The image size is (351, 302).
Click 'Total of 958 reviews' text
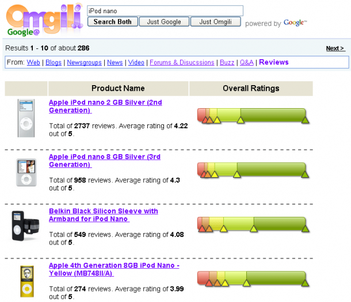[81, 180]
